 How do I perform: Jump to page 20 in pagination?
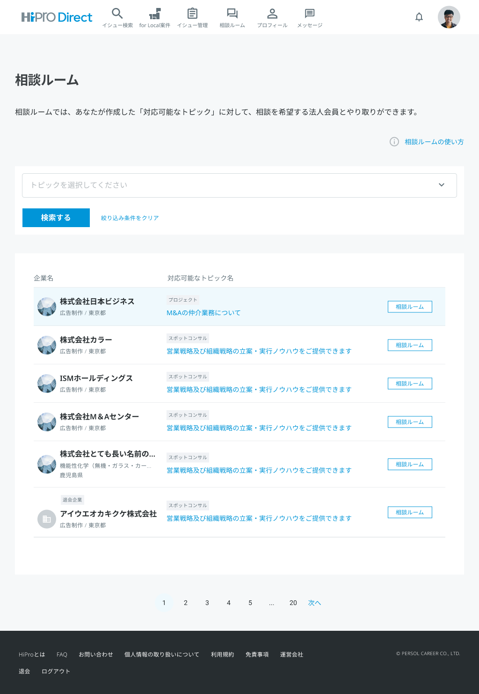(x=293, y=603)
